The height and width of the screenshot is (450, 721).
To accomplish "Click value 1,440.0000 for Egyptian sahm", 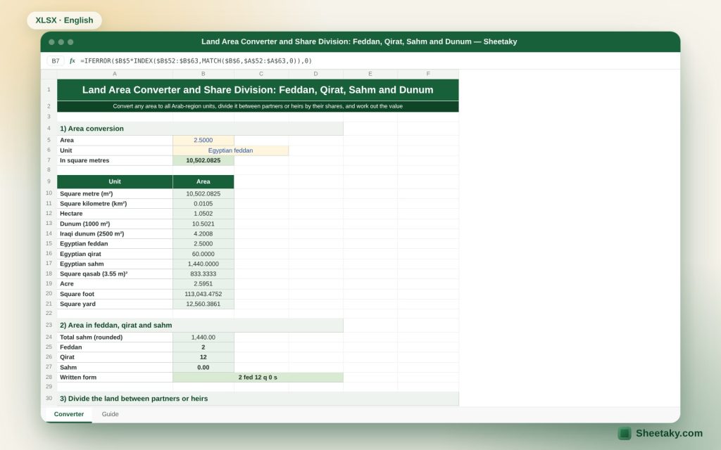I will [x=203, y=264].
